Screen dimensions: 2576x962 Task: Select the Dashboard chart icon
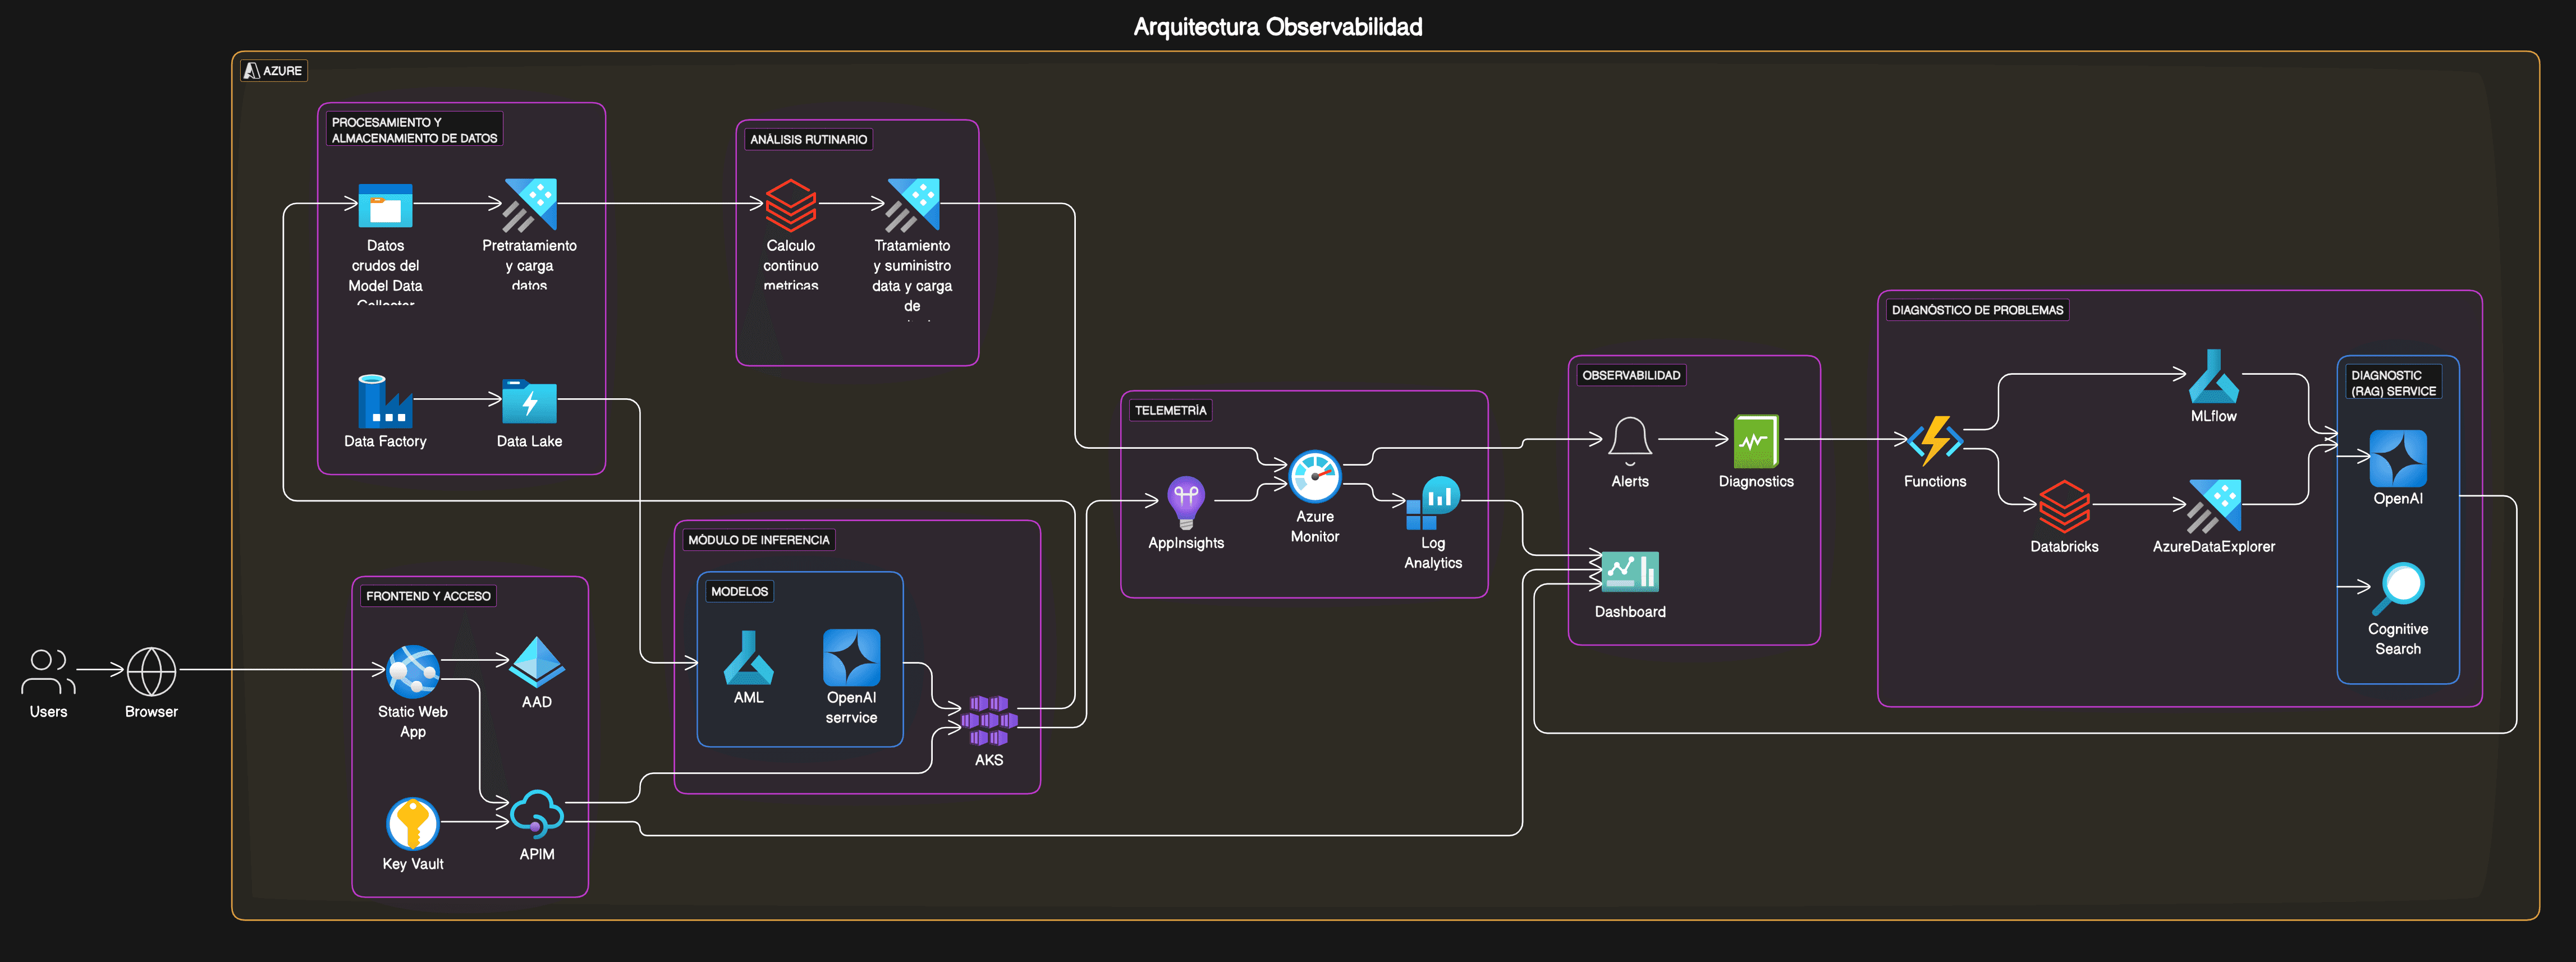(x=1629, y=571)
